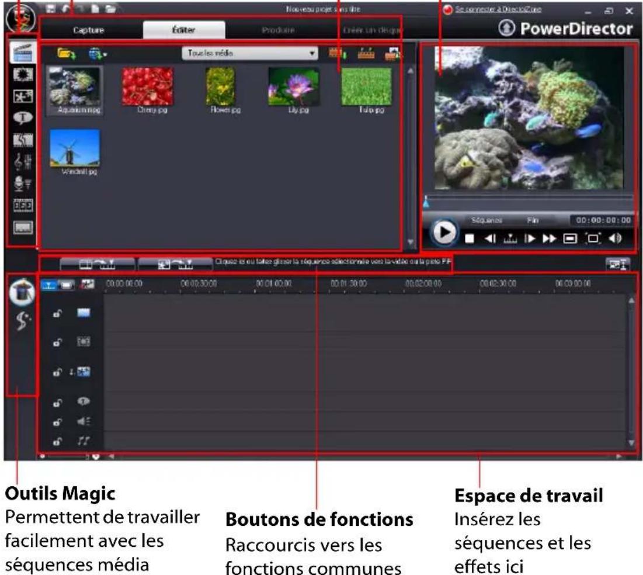Import media with the yellow folder icon

click(66, 53)
